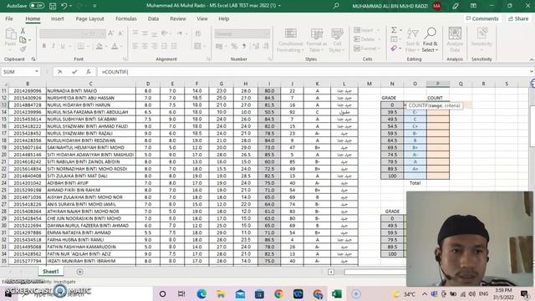Expand the Name Box dropdown showing SUM

coord(37,72)
